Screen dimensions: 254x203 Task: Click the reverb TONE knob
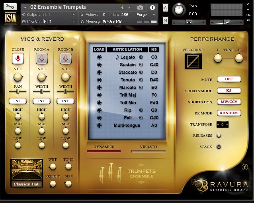[x=68, y=166]
